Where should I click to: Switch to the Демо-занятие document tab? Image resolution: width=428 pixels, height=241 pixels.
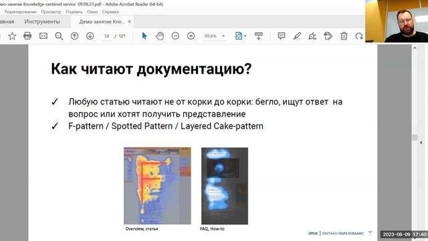(x=102, y=21)
